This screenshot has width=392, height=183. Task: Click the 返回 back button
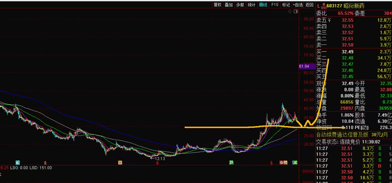pyautogui.click(x=309, y=5)
